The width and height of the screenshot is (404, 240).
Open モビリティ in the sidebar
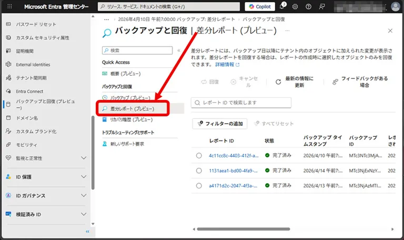(x=26, y=145)
